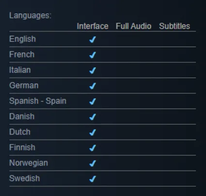Click the Full Audio column header
Image resolution: width=206 pixels, height=196 pixels.
(133, 26)
